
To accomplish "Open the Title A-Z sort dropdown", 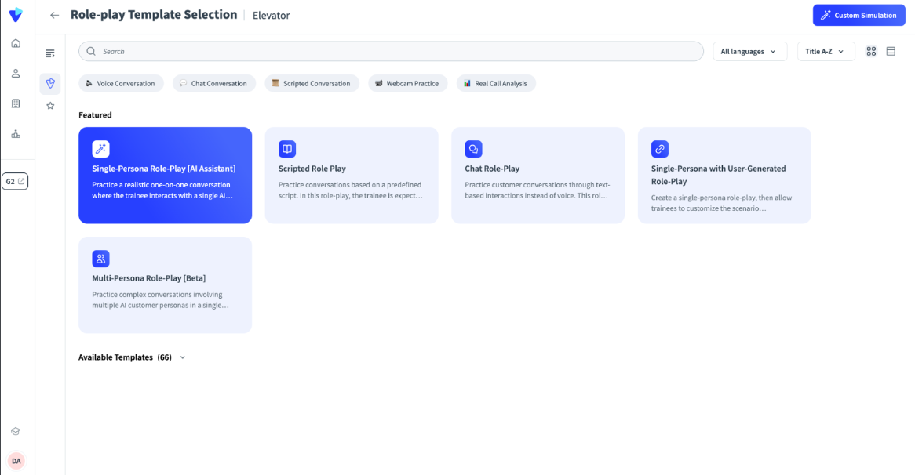I will pyautogui.click(x=826, y=52).
